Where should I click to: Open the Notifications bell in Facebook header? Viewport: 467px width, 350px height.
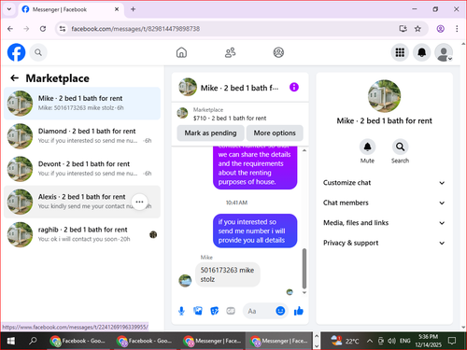422,52
